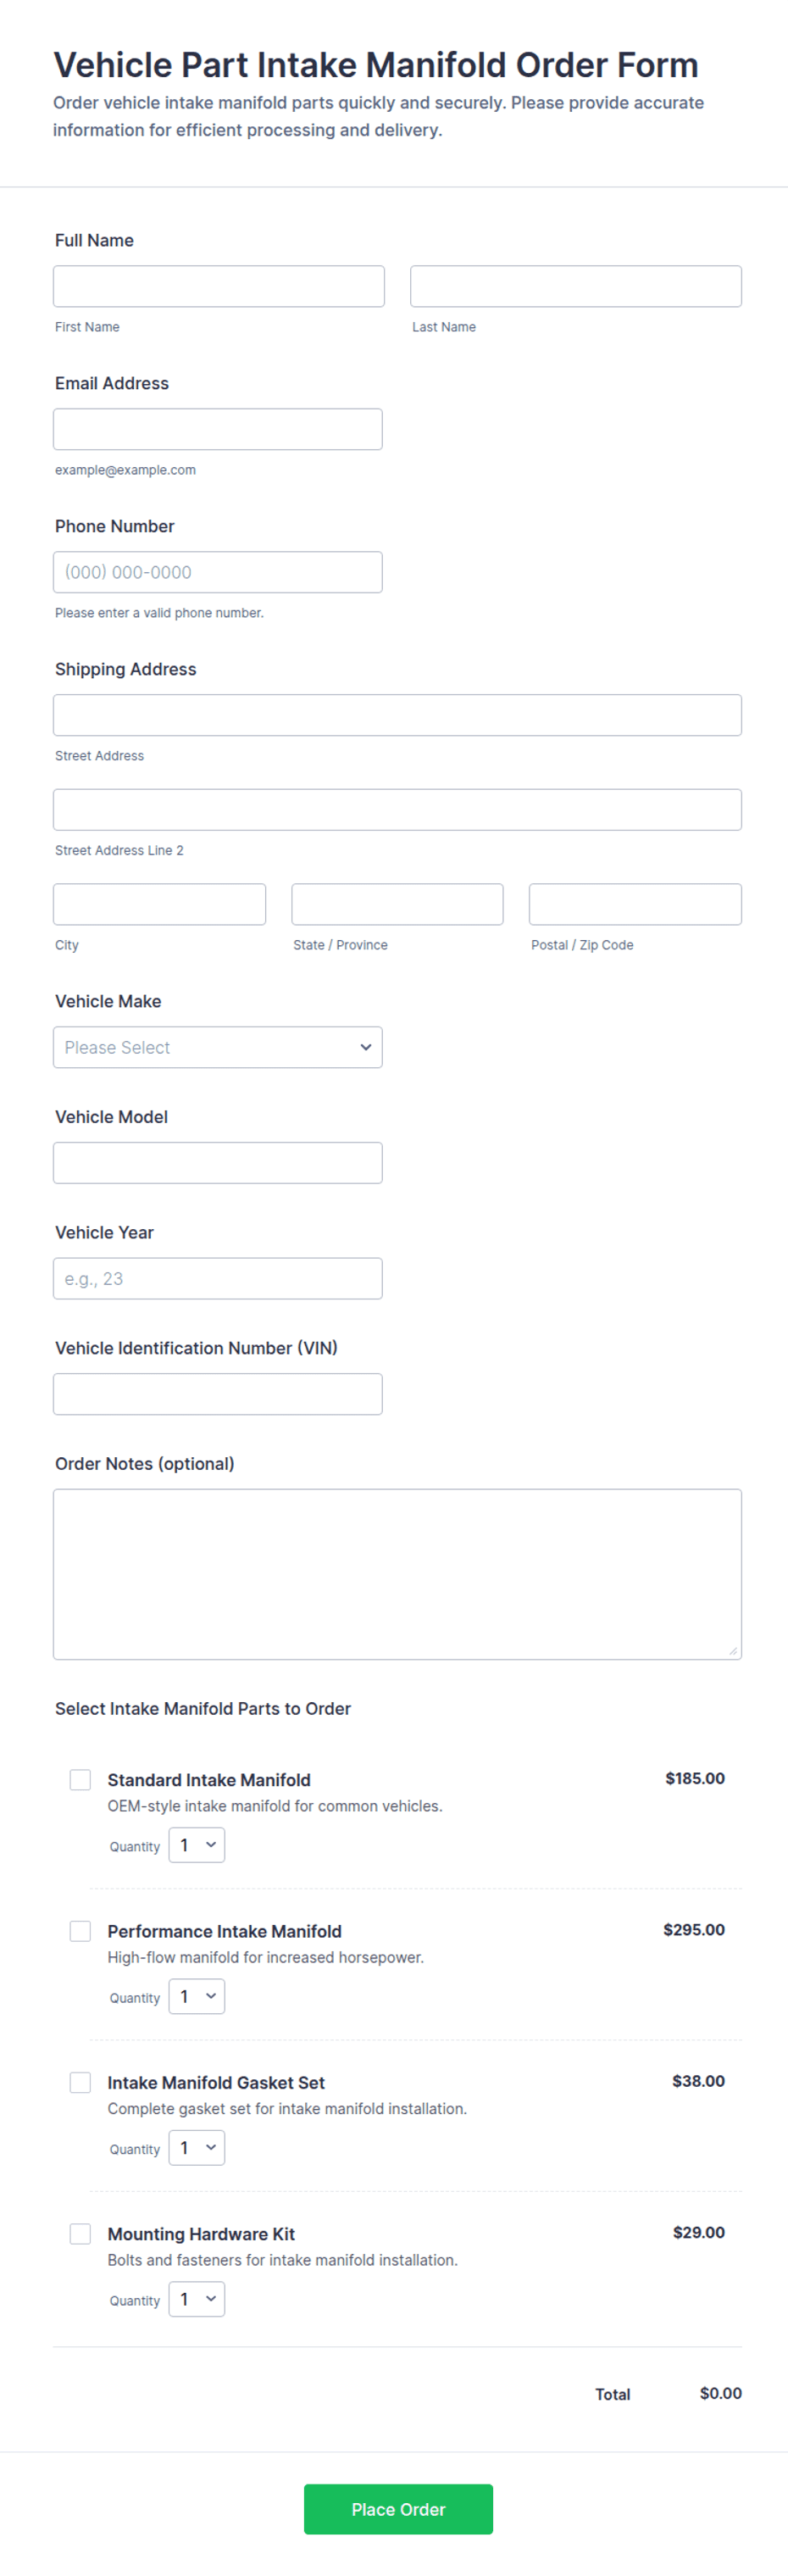Click inside the Order Notes text area
The image size is (788, 2576).
(x=397, y=1574)
